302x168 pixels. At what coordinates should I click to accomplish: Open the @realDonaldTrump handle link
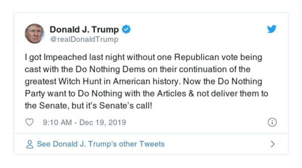84,39
